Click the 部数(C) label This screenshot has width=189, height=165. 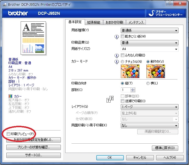77,90
